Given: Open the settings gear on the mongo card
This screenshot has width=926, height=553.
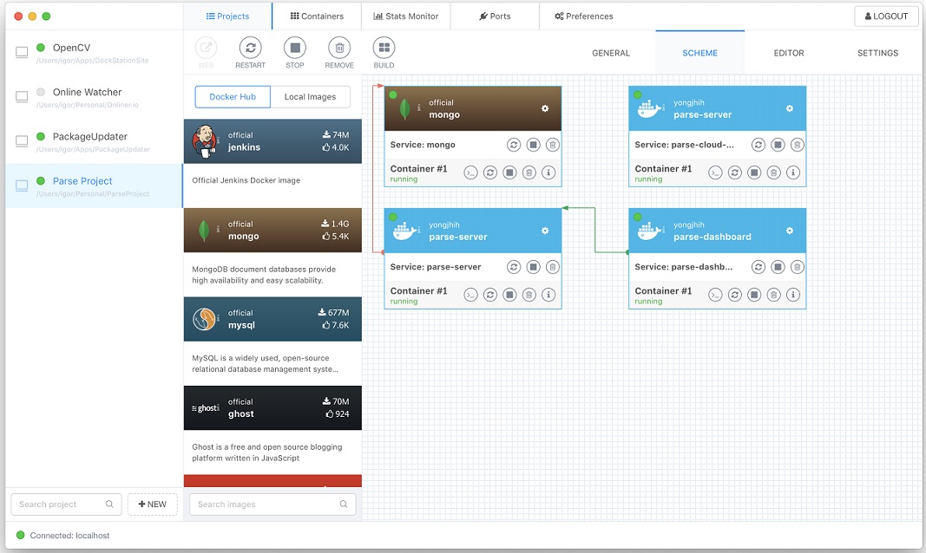Looking at the screenshot, I should tap(544, 108).
